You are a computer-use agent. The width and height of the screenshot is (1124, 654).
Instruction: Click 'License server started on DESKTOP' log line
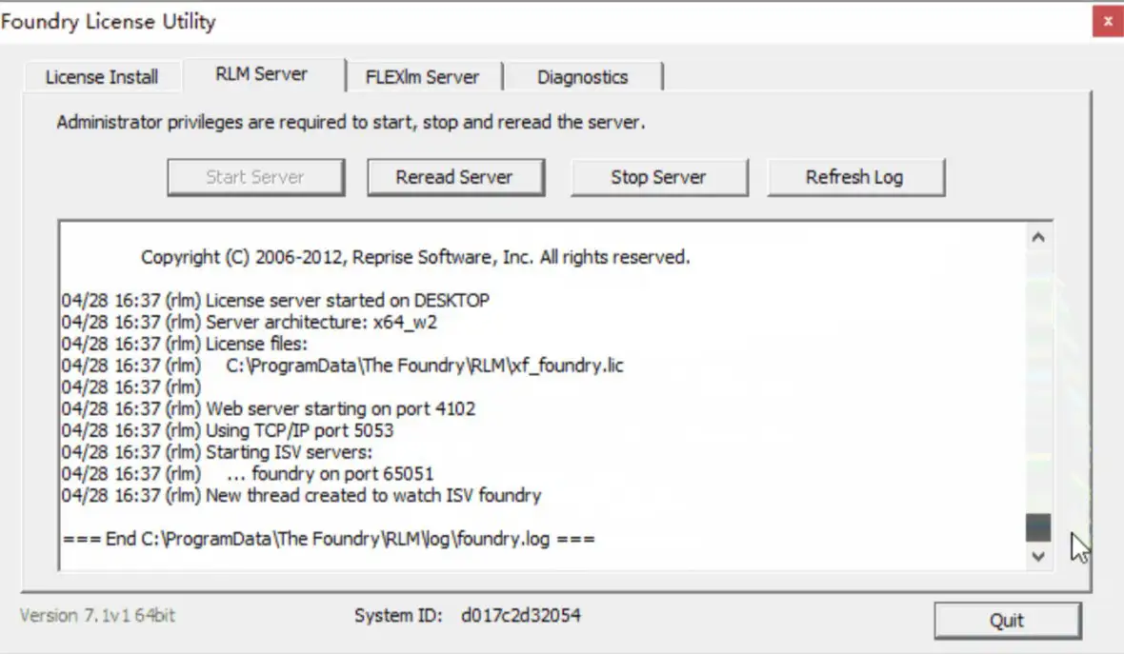tap(275, 300)
